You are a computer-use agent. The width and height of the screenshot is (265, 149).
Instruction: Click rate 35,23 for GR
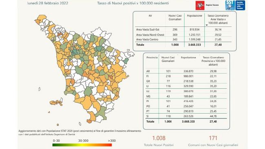213,81
